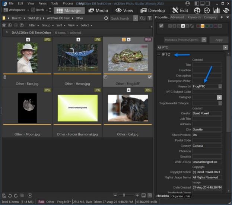Viewport: 232px width, 205px height.
Task: Click the rotate left icon in bottom toolbar
Action: [10, 195]
